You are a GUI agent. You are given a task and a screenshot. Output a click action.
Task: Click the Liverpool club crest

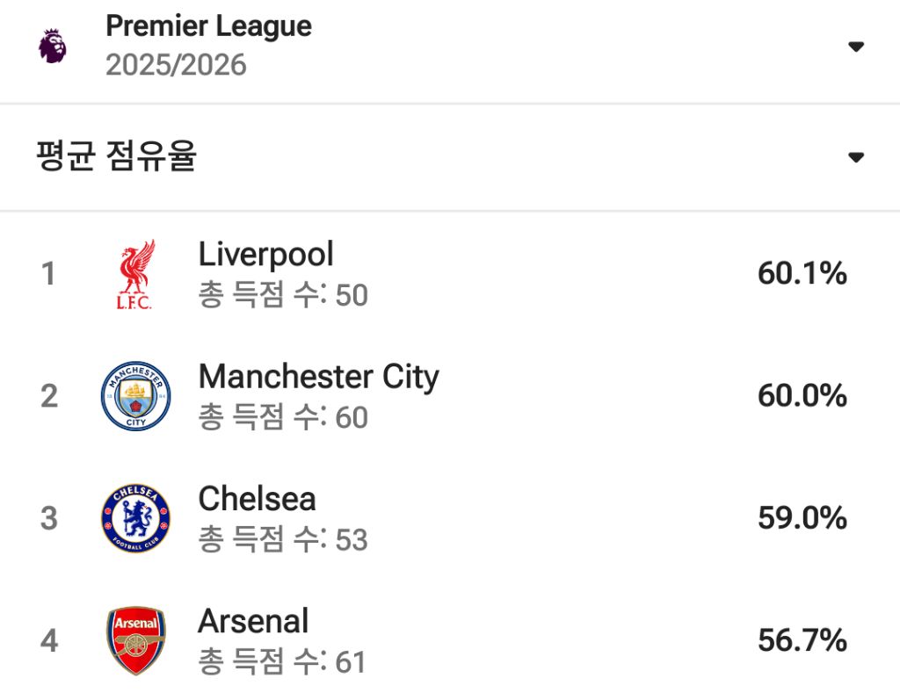click(x=135, y=274)
